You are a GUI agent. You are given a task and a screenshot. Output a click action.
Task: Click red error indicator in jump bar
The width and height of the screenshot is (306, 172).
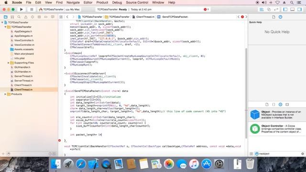[x=242, y=17]
